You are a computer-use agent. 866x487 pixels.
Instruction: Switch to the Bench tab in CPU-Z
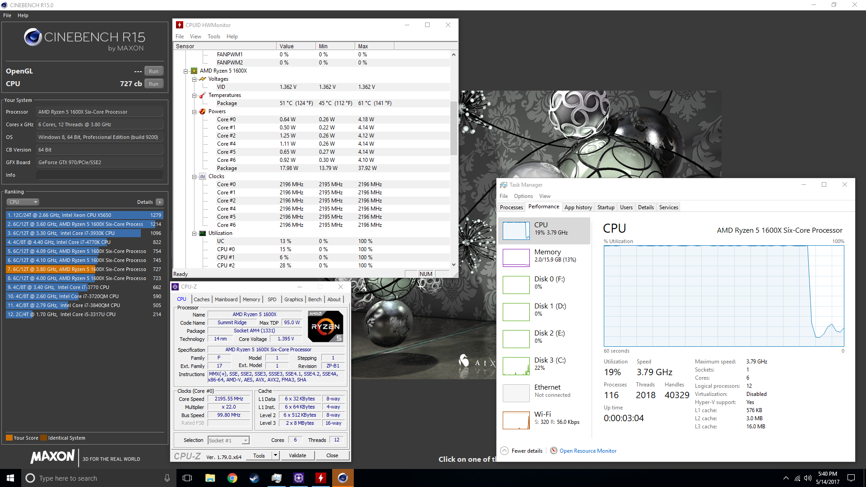315,299
